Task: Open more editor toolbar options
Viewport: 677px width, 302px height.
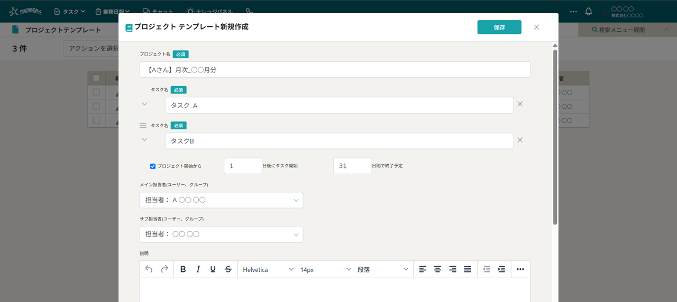Action: click(x=520, y=269)
